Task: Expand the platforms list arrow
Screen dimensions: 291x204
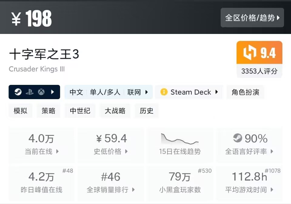Action: coord(53,92)
